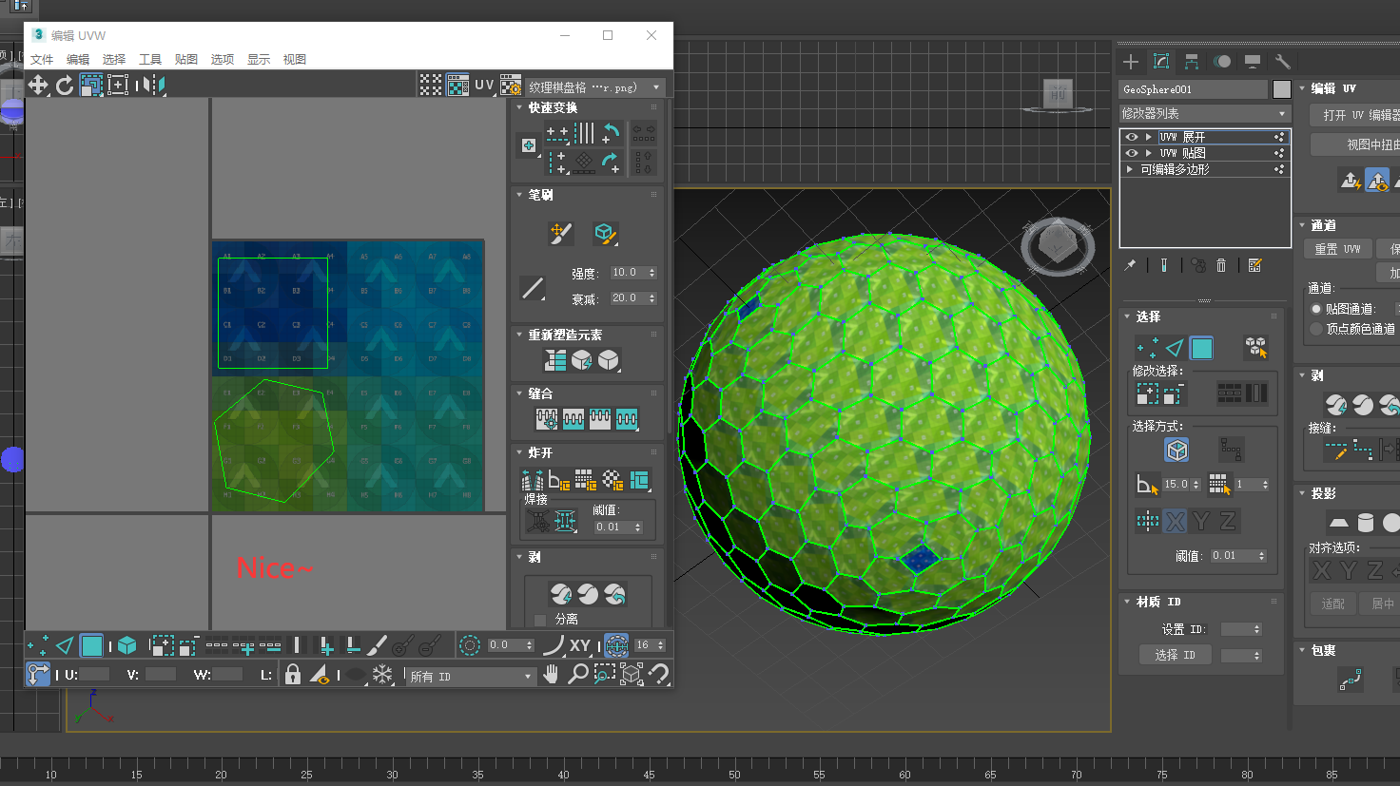The width and height of the screenshot is (1400, 786).
Task: Open the Utilities wrench tab
Action: (1283, 62)
